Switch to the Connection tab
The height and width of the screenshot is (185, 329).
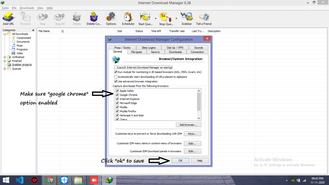tap(197, 52)
